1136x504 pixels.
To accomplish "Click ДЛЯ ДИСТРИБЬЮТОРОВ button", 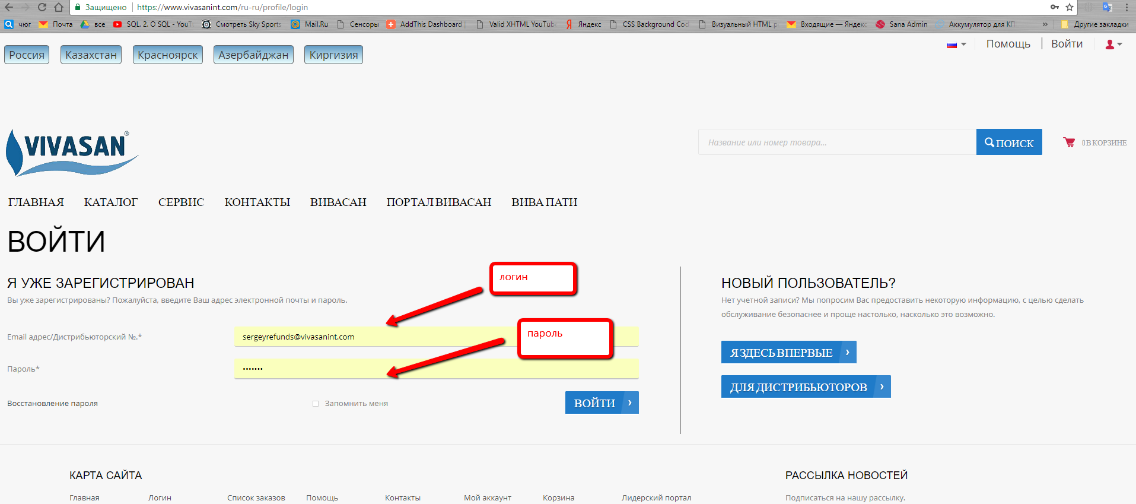I will (x=806, y=386).
